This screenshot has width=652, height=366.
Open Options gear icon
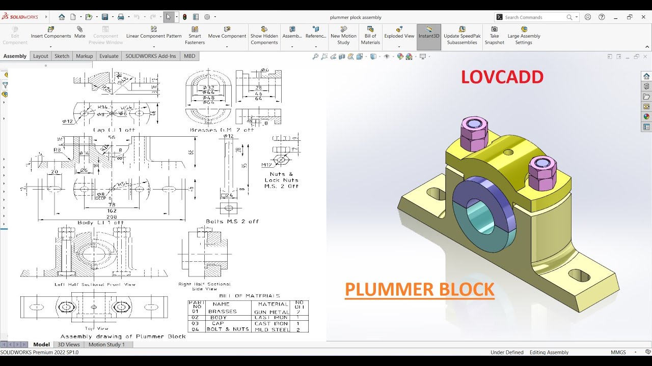coord(207,17)
